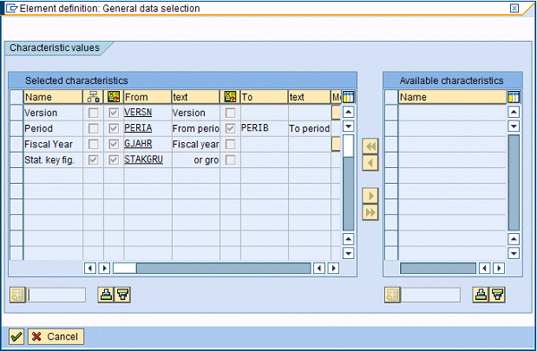Click the 'To period' text cell
537x351 pixels.
[x=310, y=129]
